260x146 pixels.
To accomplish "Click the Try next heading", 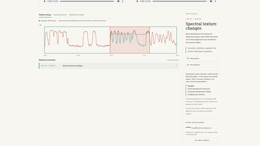I will click(191, 86).
